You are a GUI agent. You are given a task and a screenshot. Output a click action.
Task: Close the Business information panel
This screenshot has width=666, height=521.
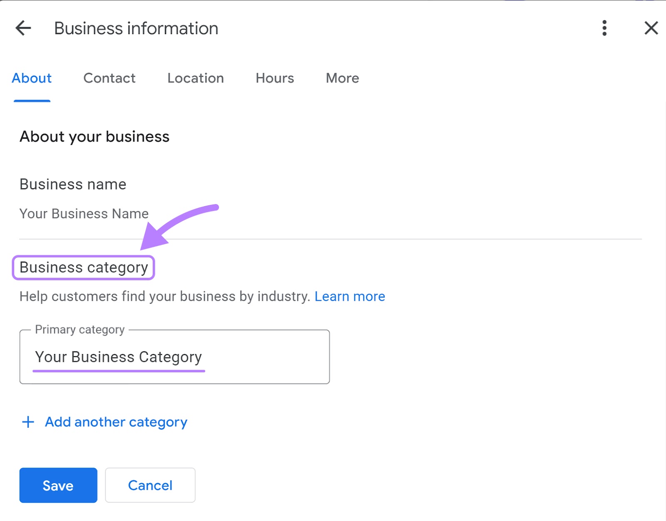point(650,28)
